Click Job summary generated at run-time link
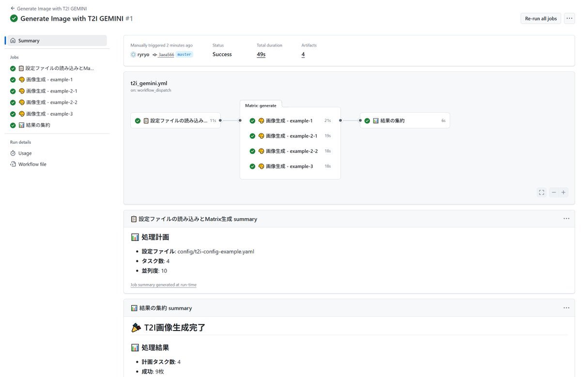Screen dimensions: 581x377 [164, 285]
